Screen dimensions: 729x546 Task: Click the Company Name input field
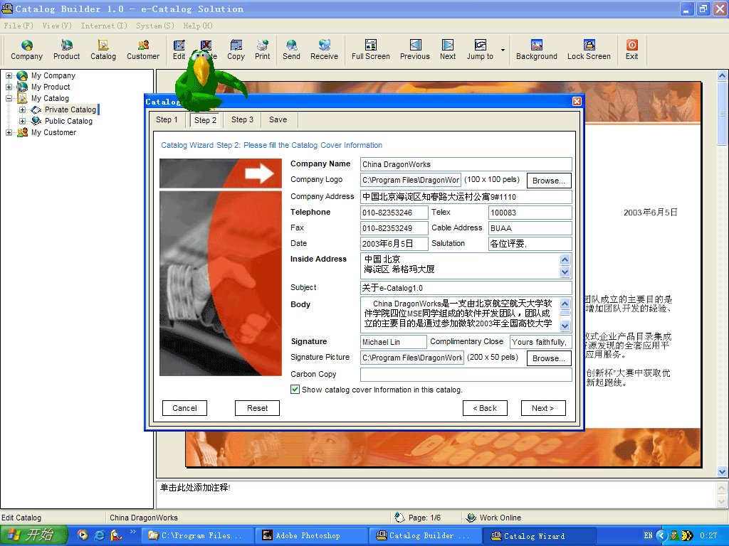[x=466, y=164]
